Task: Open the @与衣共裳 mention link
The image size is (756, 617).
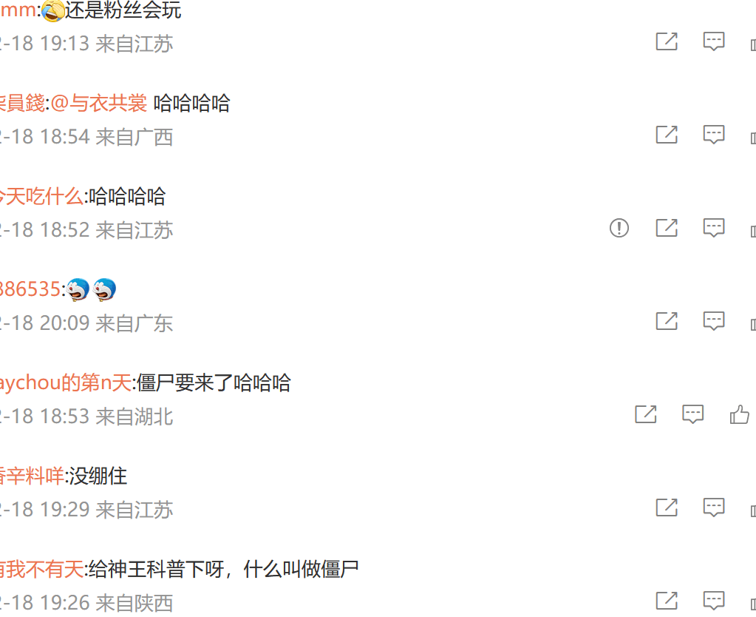Action: point(98,104)
